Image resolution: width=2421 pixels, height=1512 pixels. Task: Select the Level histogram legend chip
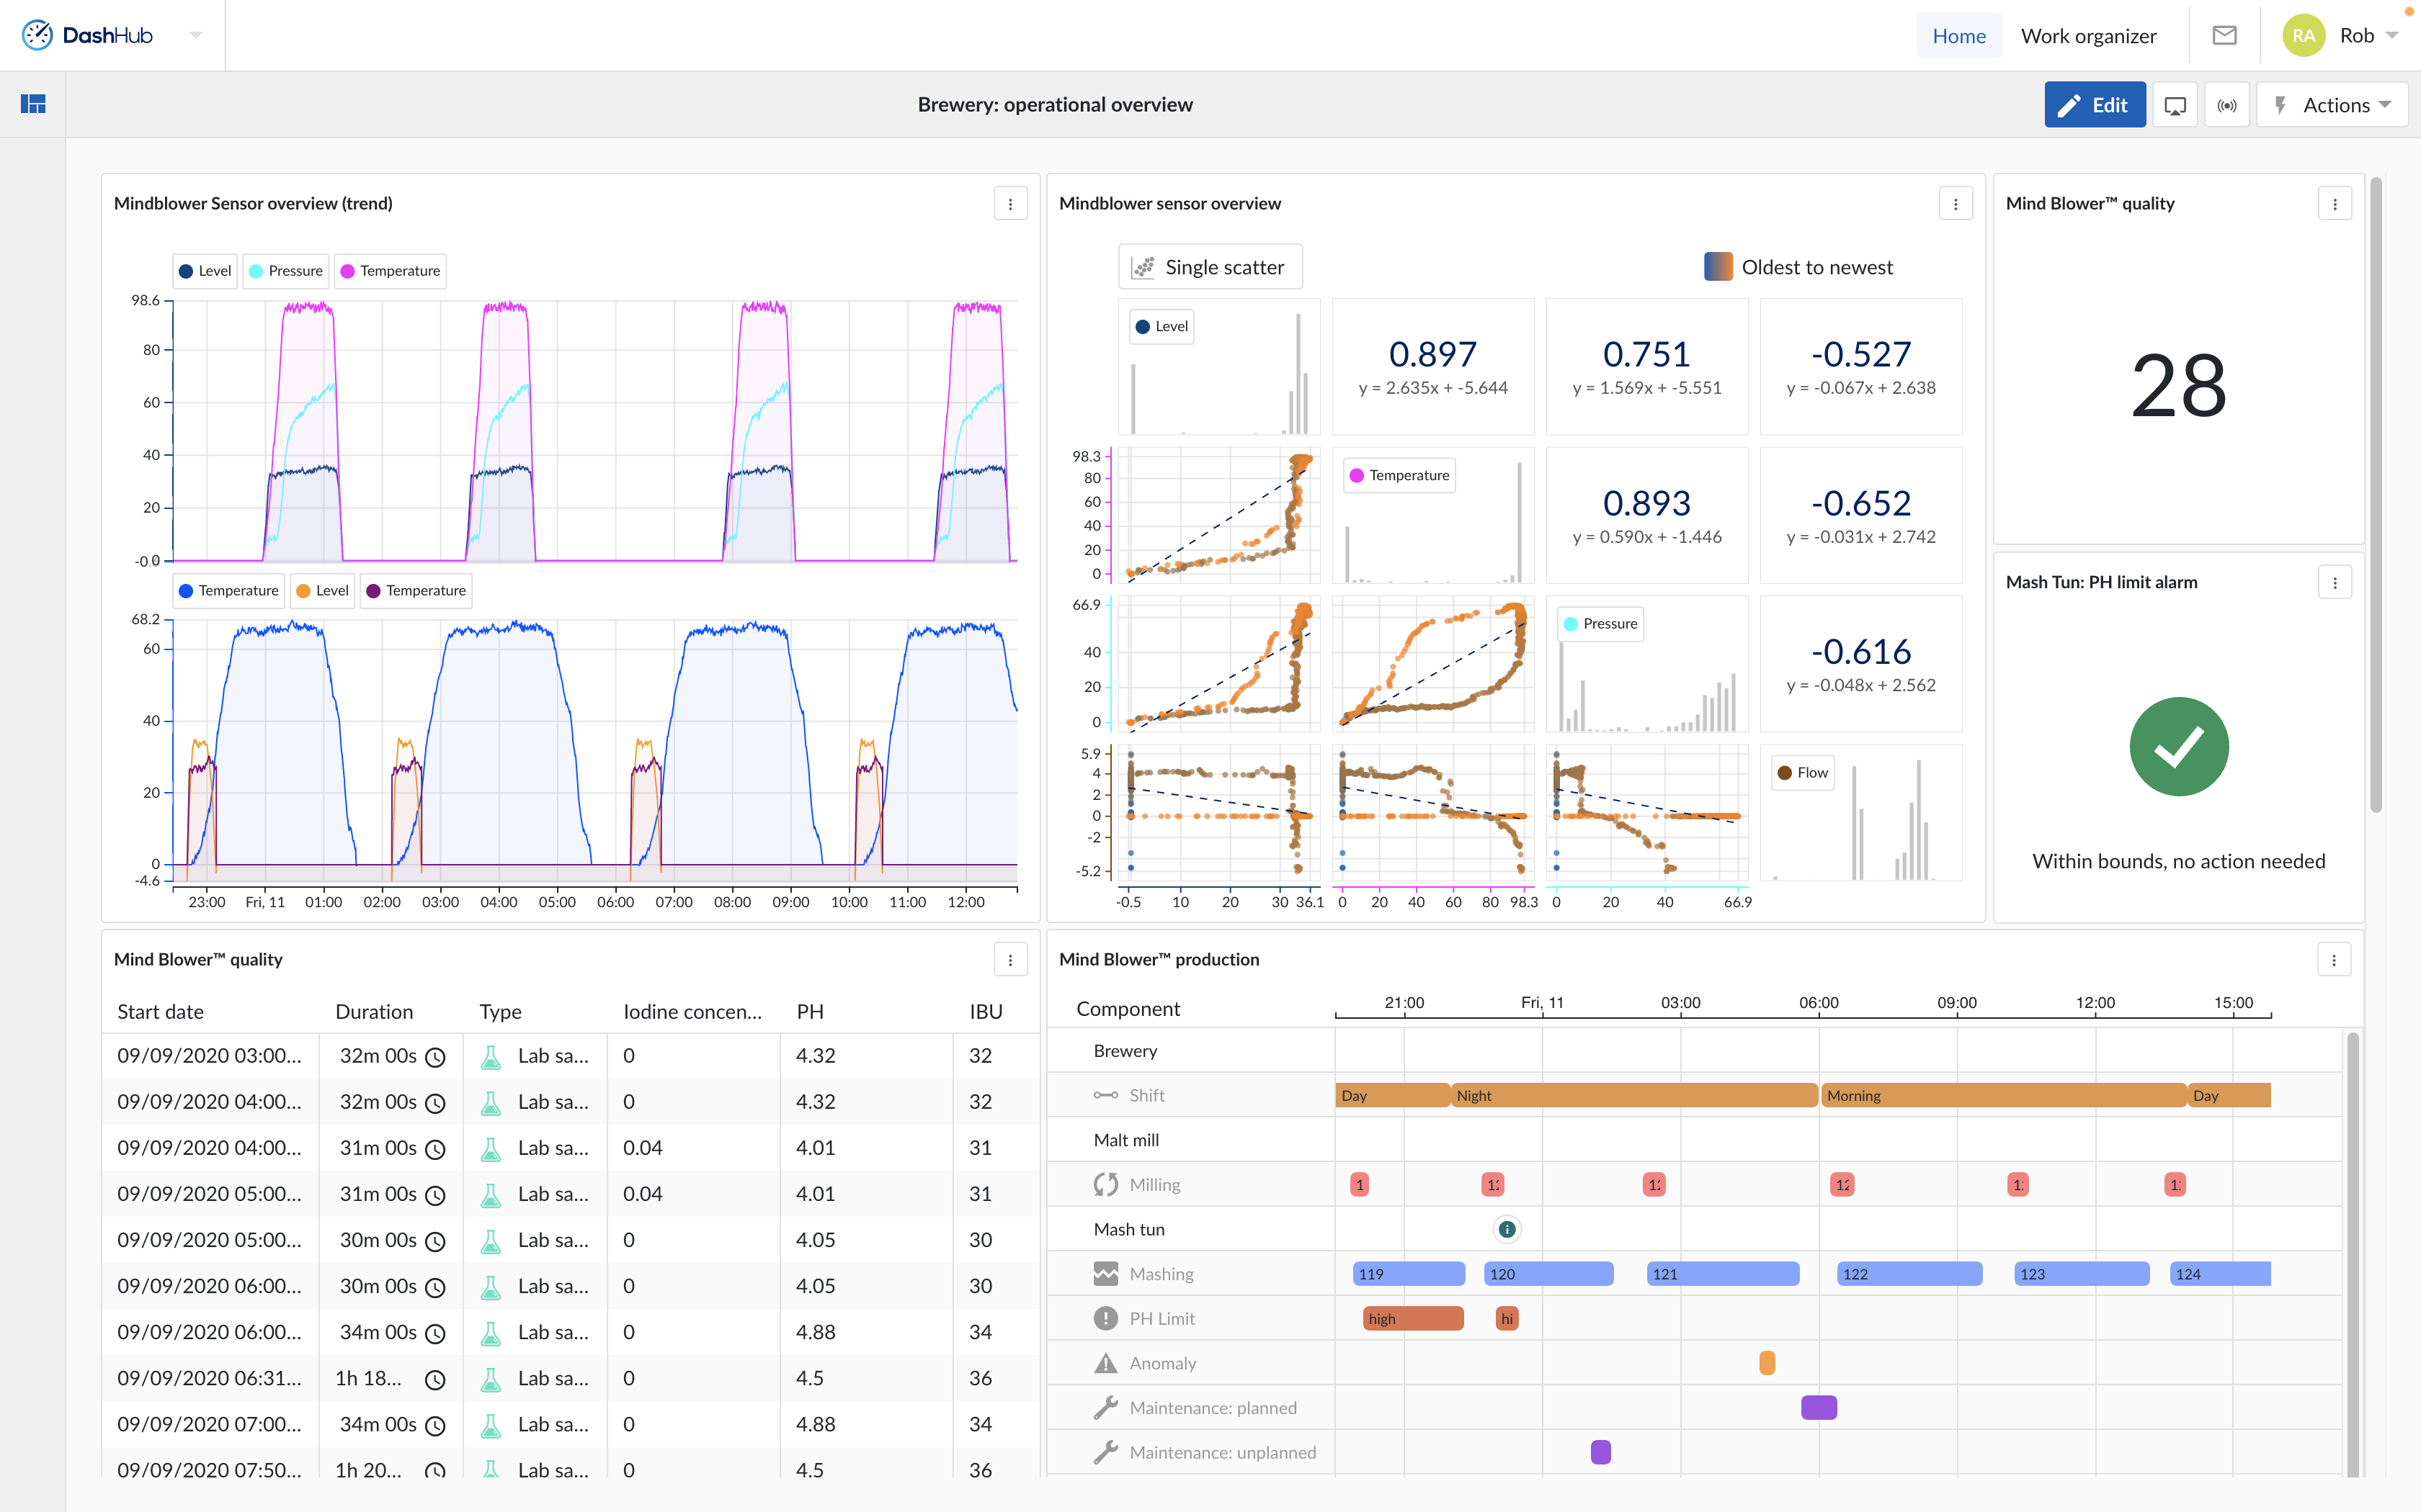pyautogui.click(x=1162, y=327)
